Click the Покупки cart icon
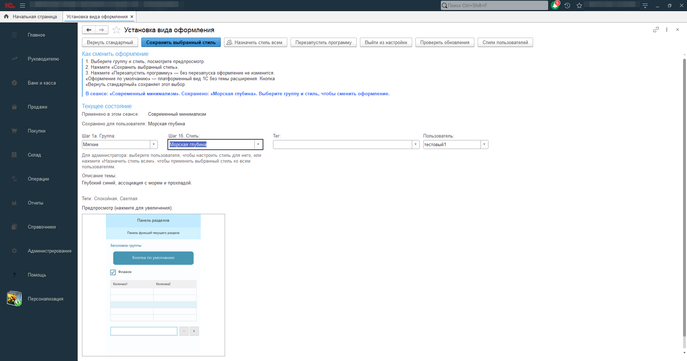This screenshot has height=361, width=687. pyautogui.click(x=14, y=131)
